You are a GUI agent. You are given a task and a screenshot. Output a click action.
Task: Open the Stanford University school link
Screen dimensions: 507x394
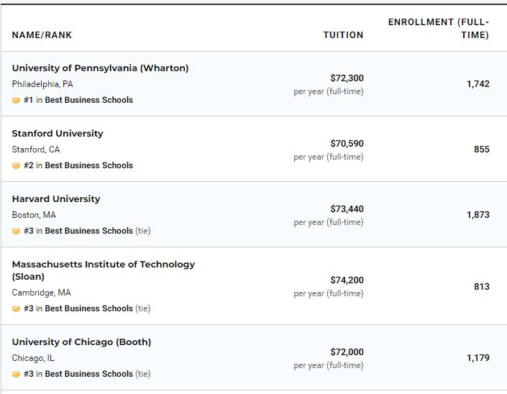tap(58, 134)
